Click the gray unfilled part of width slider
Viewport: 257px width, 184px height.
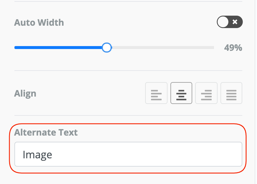(162, 48)
